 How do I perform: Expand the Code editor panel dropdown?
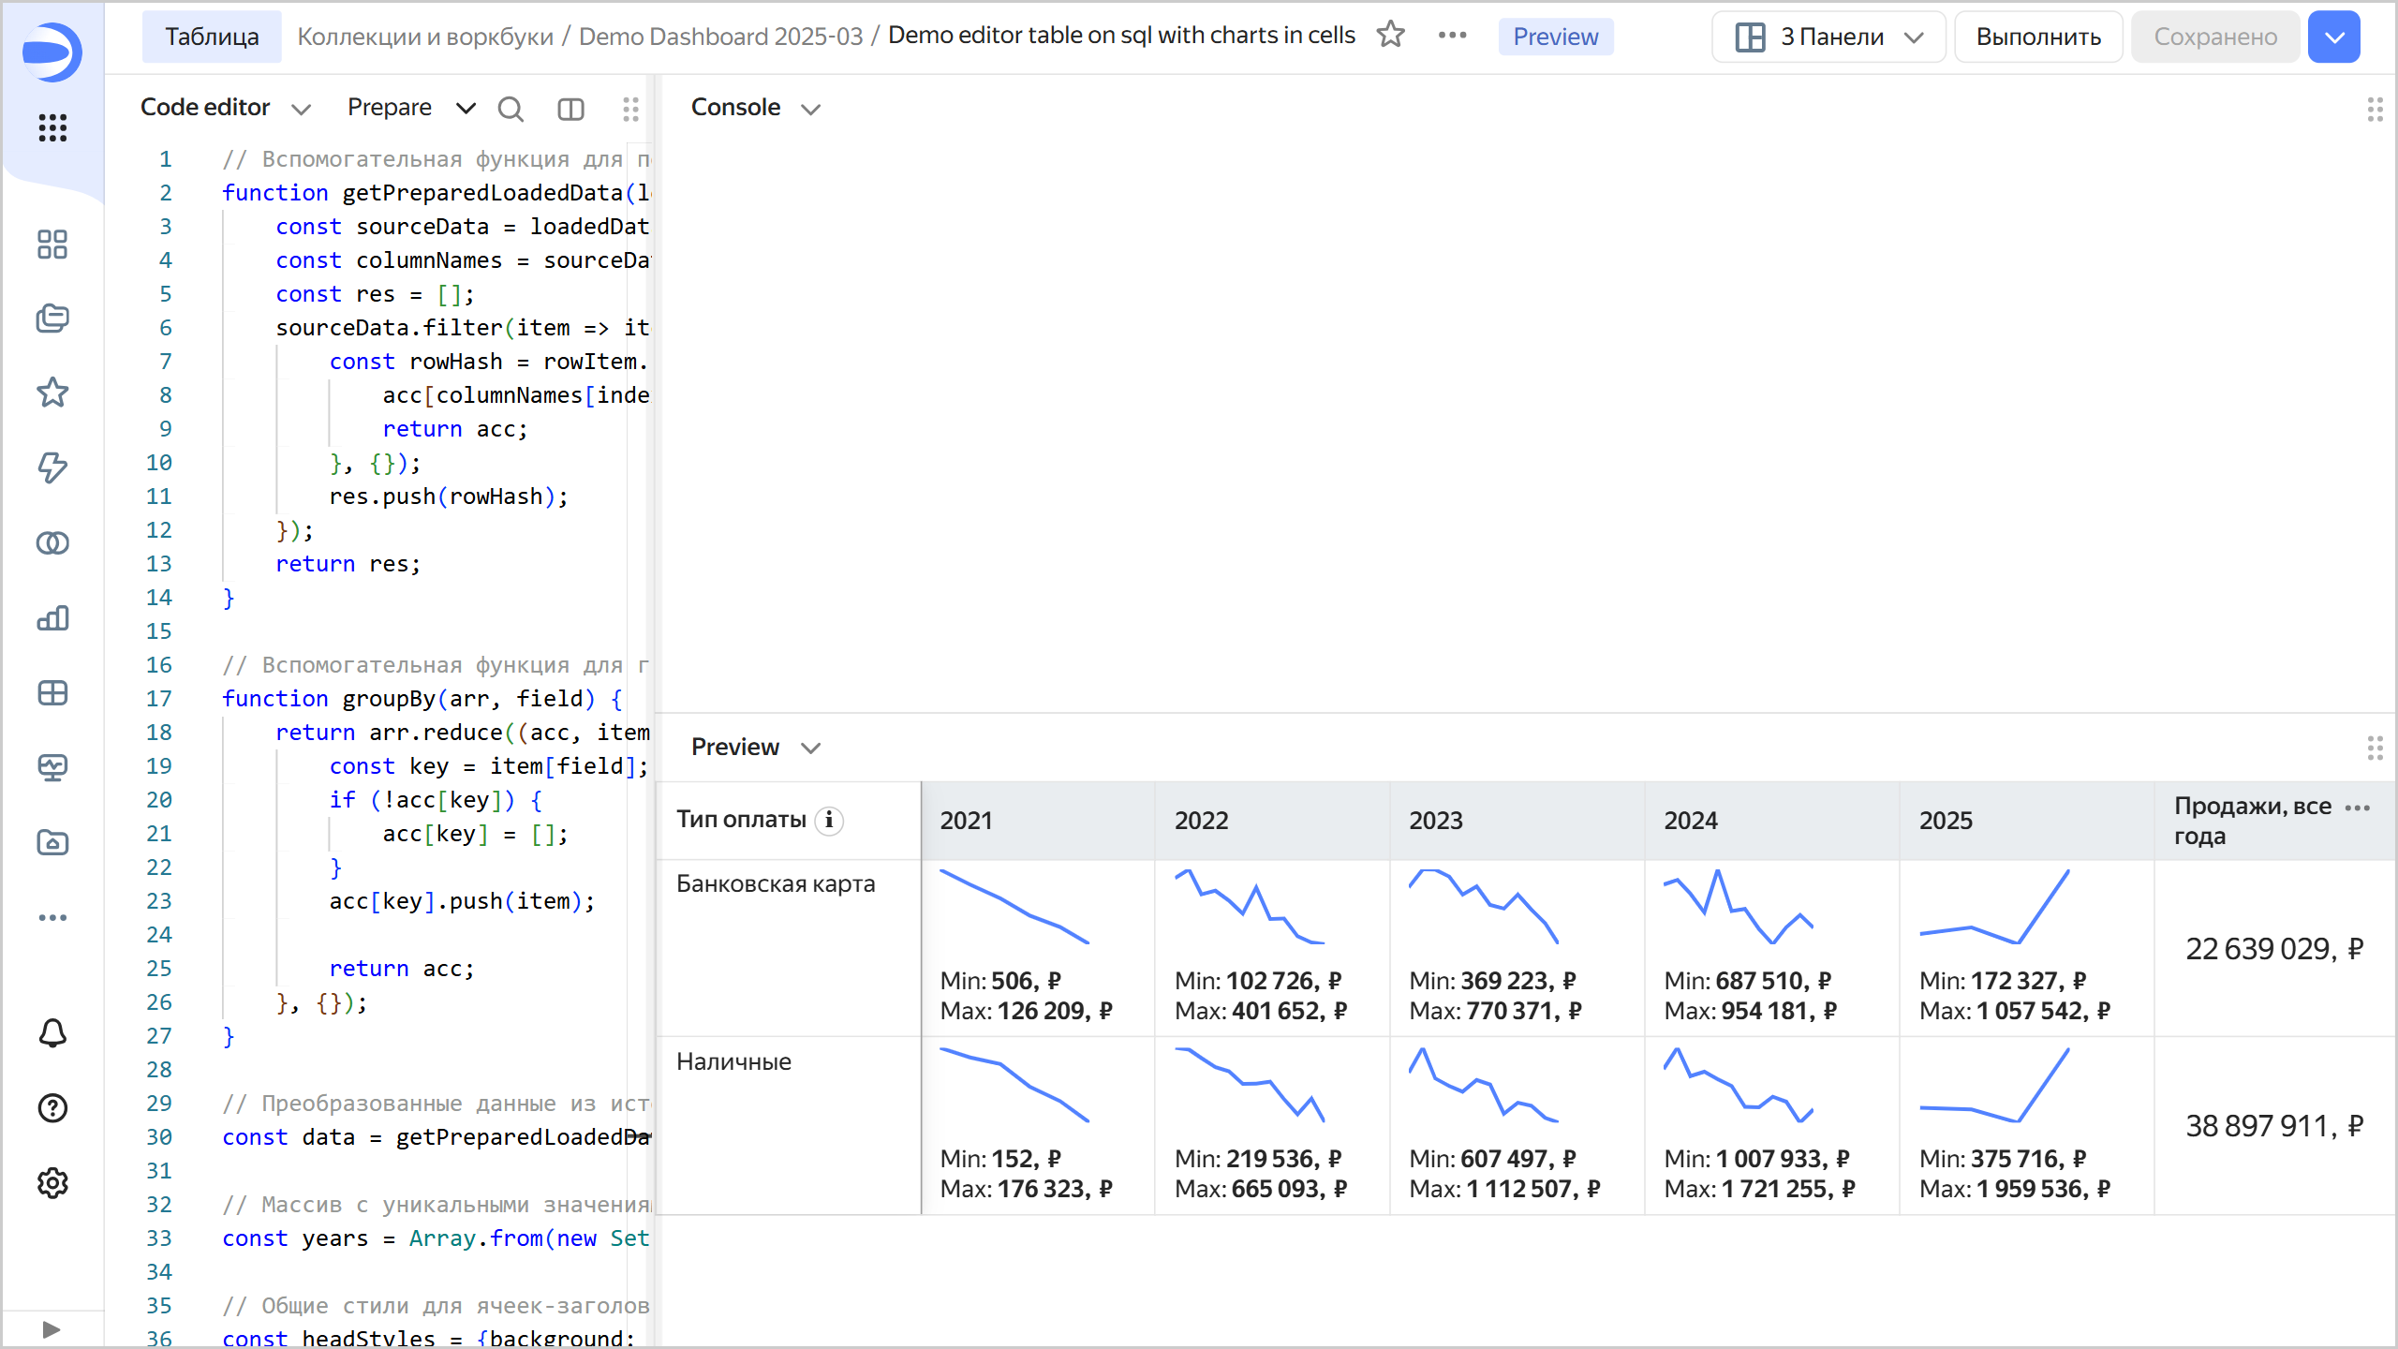click(x=301, y=109)
